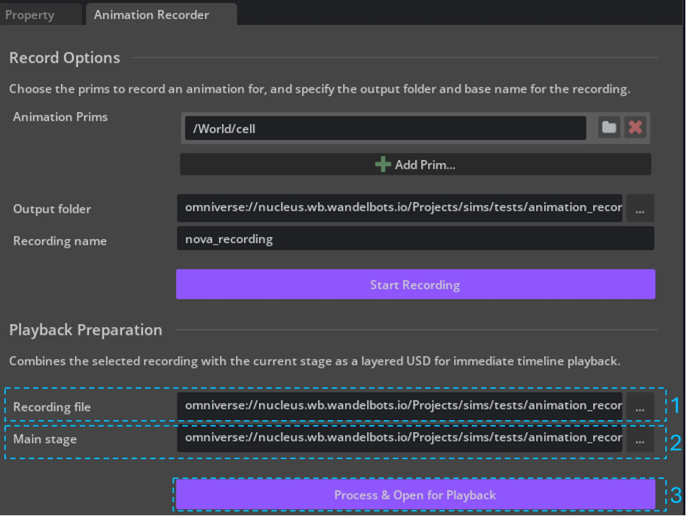The height and width of the screenshot is (524, 697).
Task: Remove /World/cell prim with red X icon
Action: 635,128
